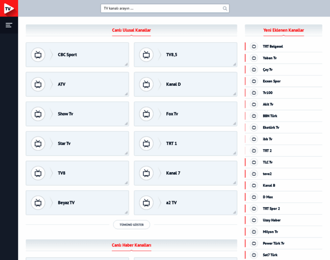Viewport: 330px width, 260px height.
Task: Click the TV icon beside Kanal D
Action: click(146, 84)
